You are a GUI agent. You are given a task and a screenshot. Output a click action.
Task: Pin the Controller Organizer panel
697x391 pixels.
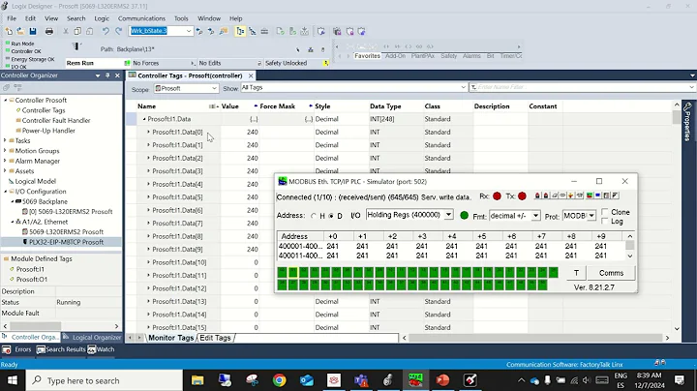coord(107,75)
